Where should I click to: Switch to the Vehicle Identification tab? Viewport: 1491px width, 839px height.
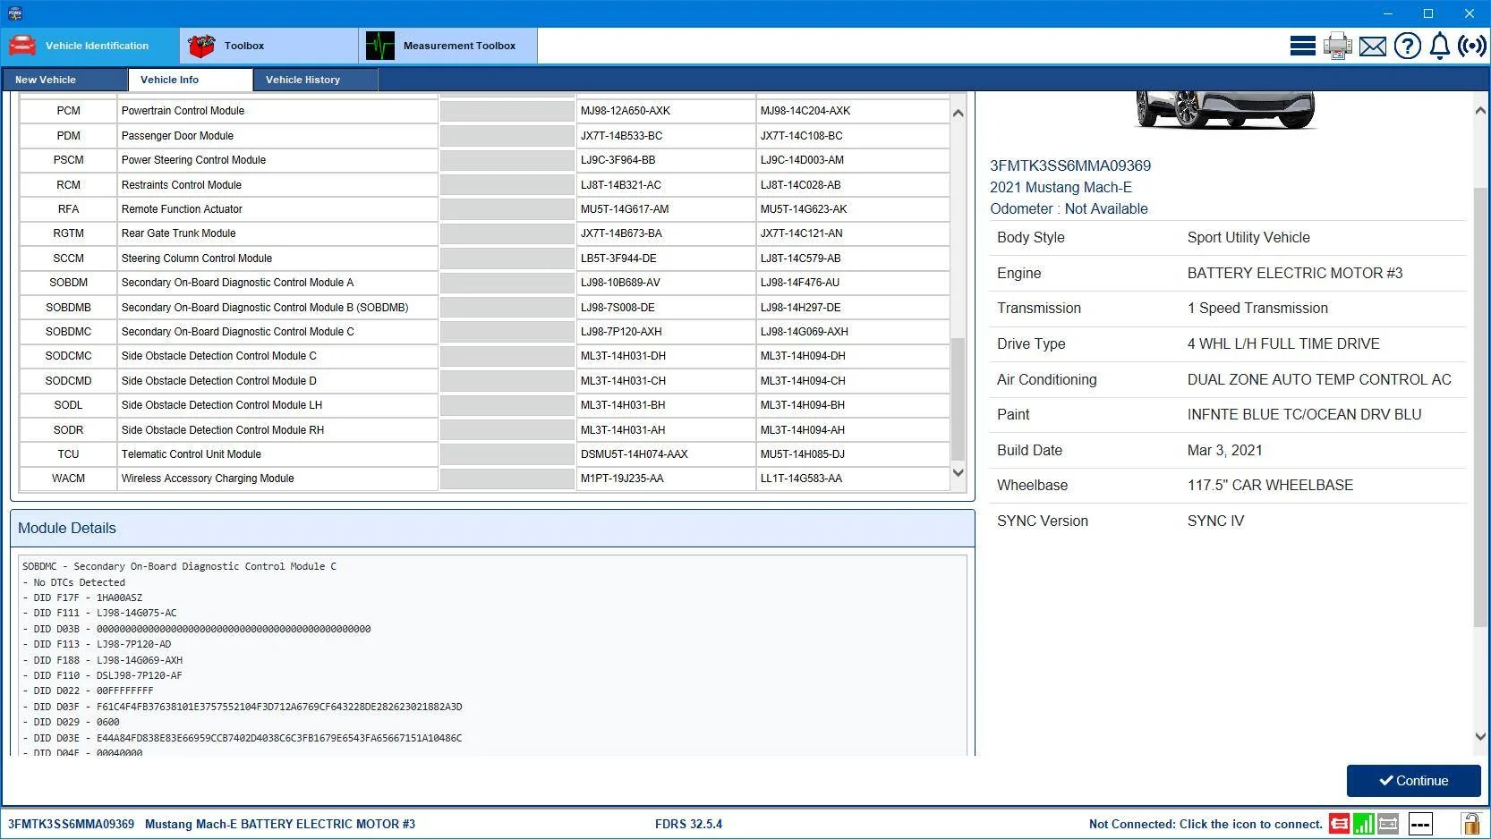(x=90, y=46)
